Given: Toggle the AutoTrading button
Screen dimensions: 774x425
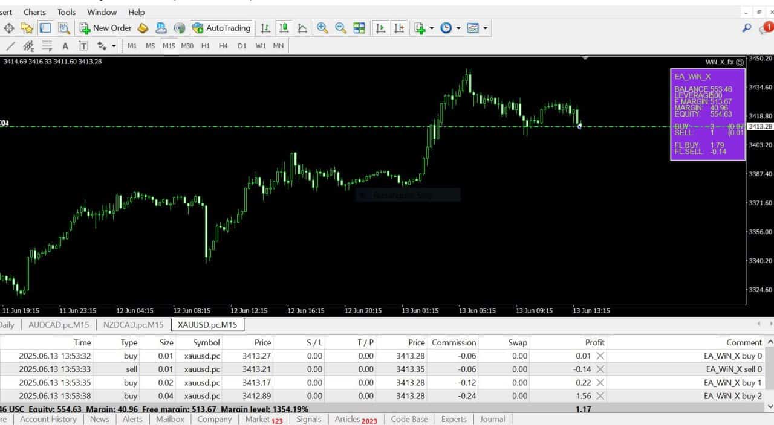Looking at the screenshot, I should point(221,28).
